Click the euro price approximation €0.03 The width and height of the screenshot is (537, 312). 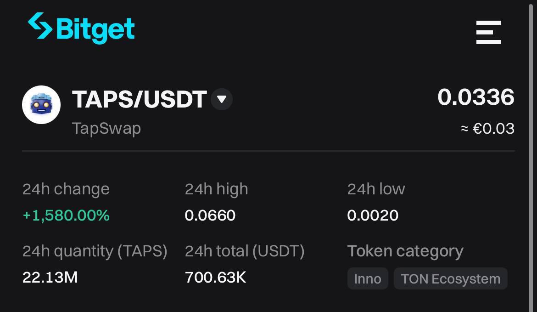coord(488,129)
